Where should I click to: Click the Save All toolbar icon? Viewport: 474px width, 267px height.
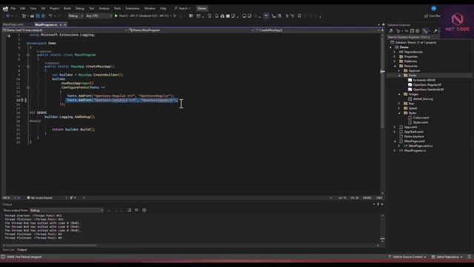click(x=43, y=16)
